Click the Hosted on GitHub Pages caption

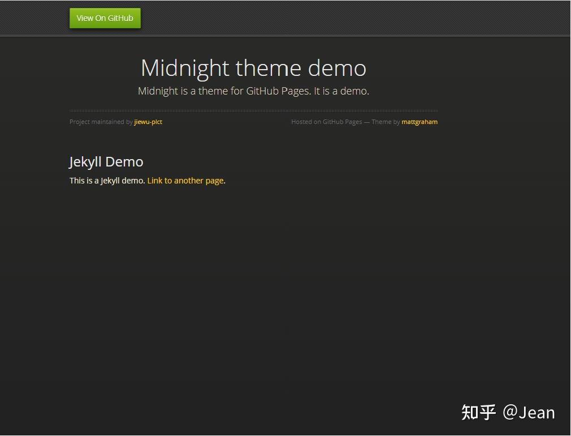click(x=327, y=122)
